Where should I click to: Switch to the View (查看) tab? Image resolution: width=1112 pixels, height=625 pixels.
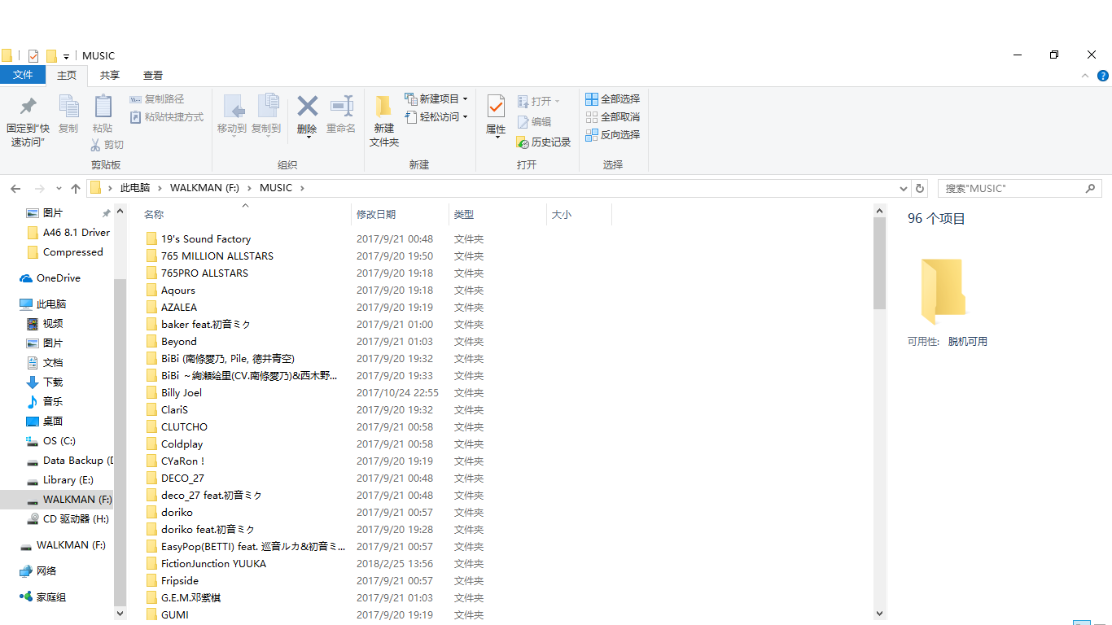coord(153,75)
